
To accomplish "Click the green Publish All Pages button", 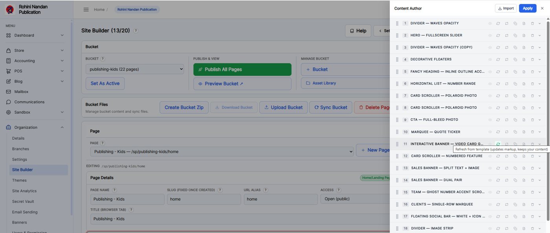I will coord(242,69).
